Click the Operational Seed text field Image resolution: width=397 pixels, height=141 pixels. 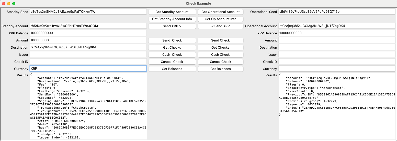(x=337, y=12)
